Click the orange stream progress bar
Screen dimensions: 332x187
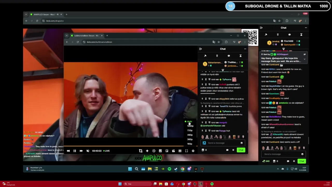coord(130,146)
